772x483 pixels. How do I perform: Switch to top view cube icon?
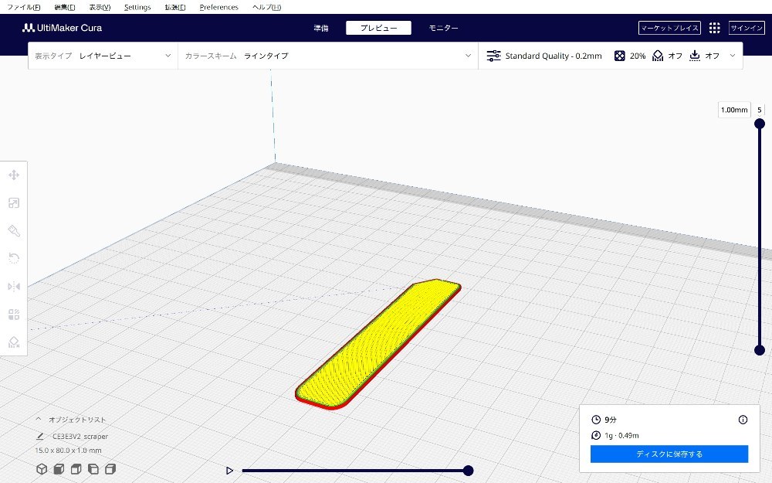(x=76, y=469)
